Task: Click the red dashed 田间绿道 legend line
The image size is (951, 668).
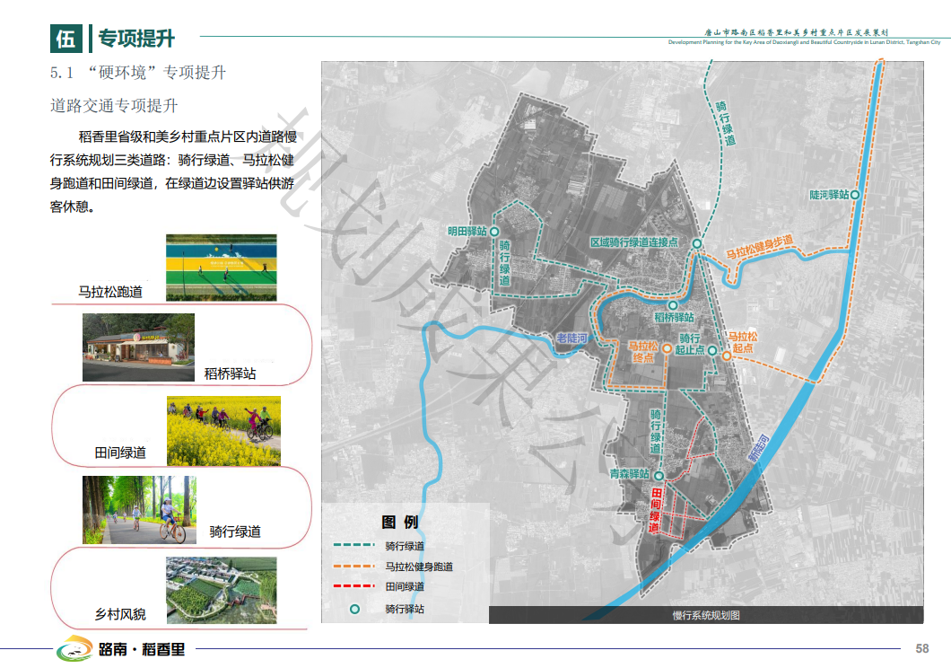Action: click(353, 587)
